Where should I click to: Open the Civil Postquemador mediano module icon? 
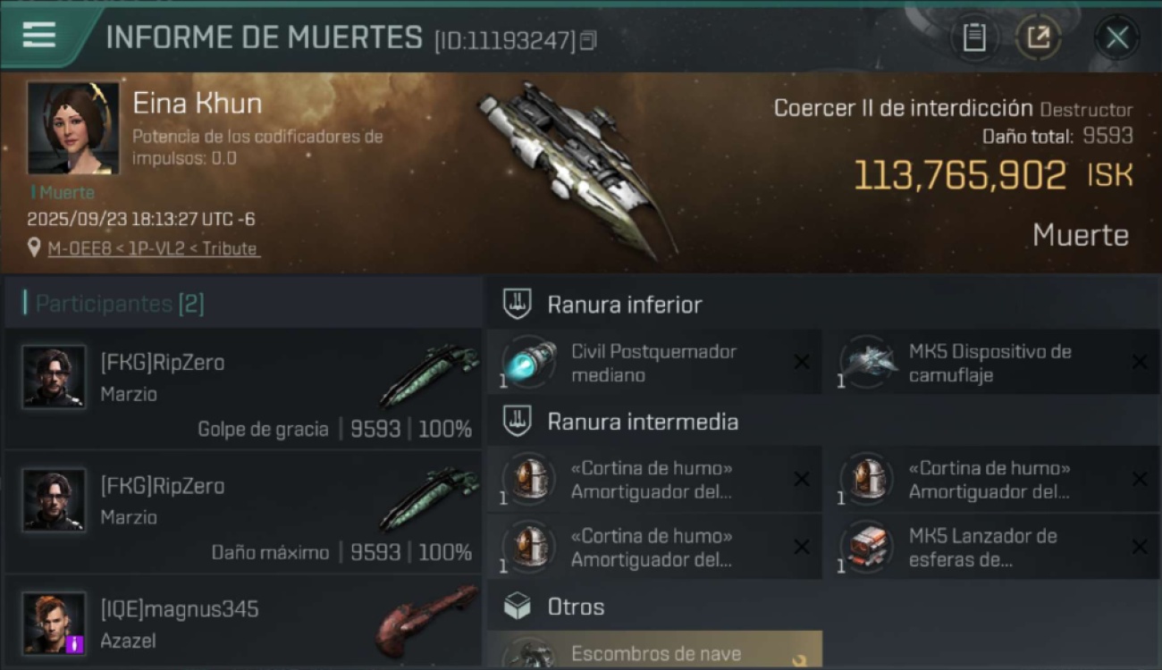pyautogui.click(x=529, y=363)
